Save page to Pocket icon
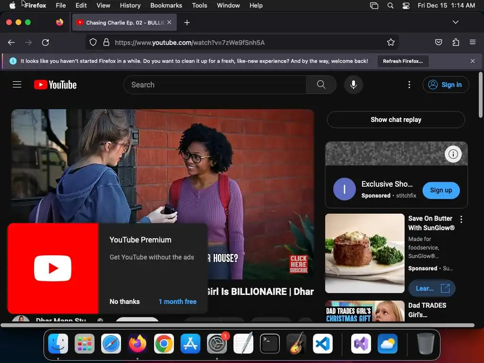This screenshot has width=484, height=363. click(438, 42)
